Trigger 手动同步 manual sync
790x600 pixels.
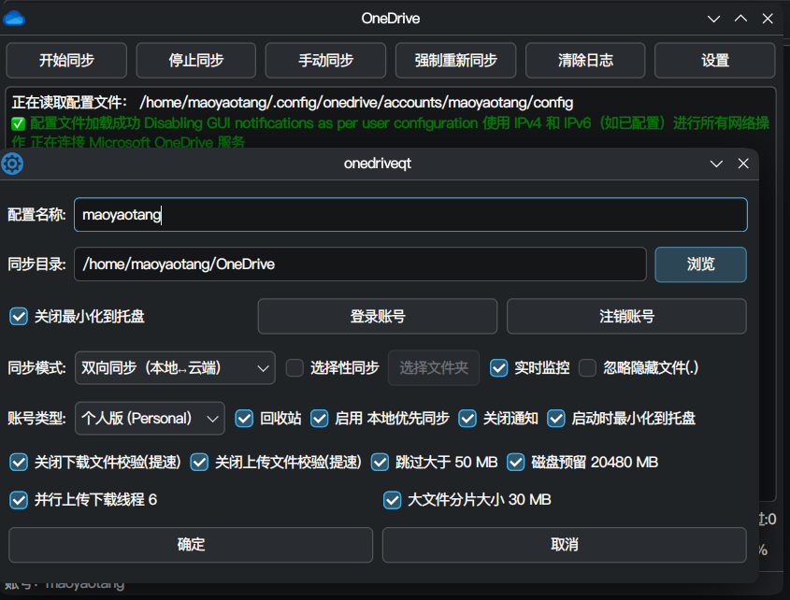pos(325,61)
